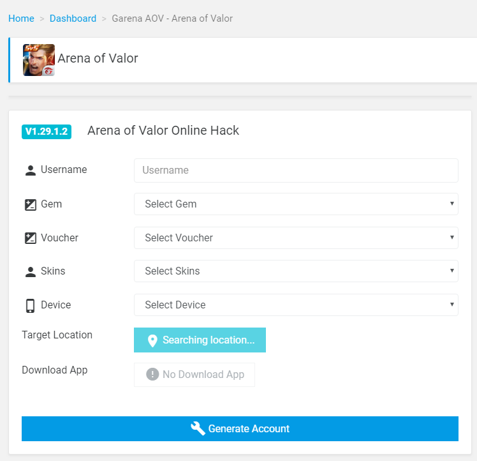
Task: Expand the Select Device dropdown
Action: [x=296, y=305]
